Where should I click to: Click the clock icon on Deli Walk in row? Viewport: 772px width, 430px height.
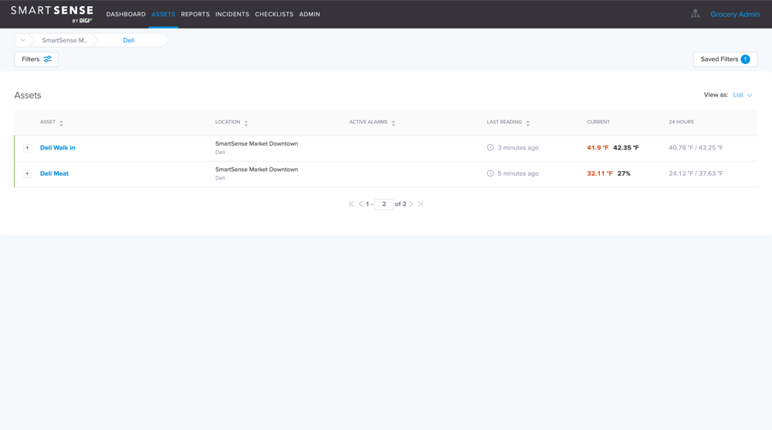(x=490, y=147)
